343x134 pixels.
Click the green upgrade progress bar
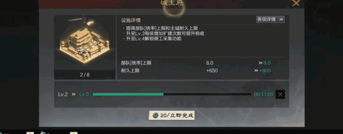pyautogui.click(x=172, y=94)
